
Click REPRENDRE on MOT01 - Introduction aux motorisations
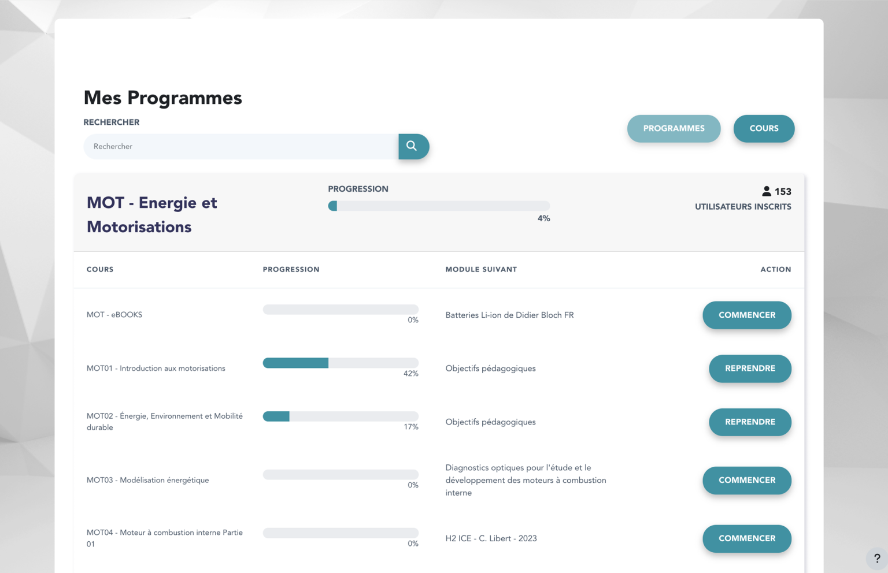click(750, 369)
